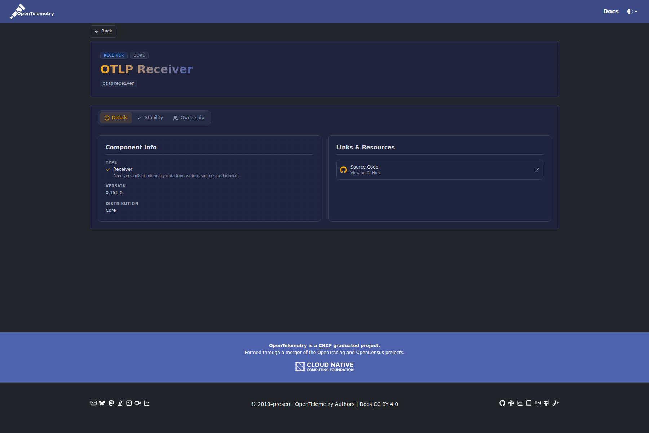Open the Stack Overflow footer icon
Screen dimensions: 649x433
pyautogui.click(x=120, y=403)
